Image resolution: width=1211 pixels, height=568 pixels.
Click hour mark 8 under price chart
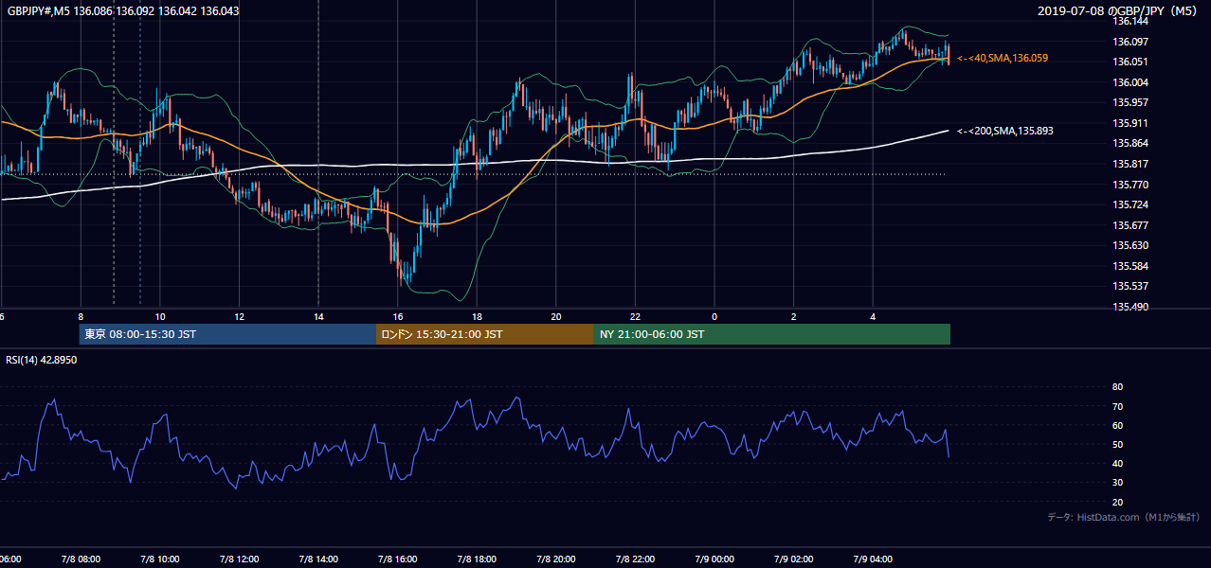point(81,316)
